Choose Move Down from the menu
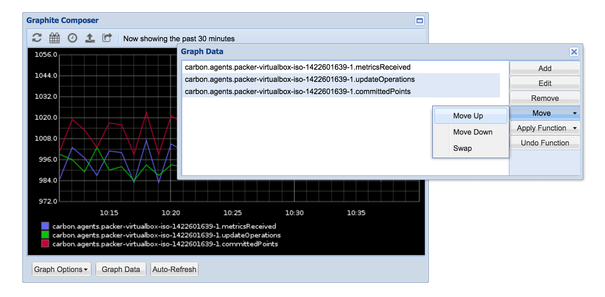The width and height of the screenshot is (605, 297). 471,132
